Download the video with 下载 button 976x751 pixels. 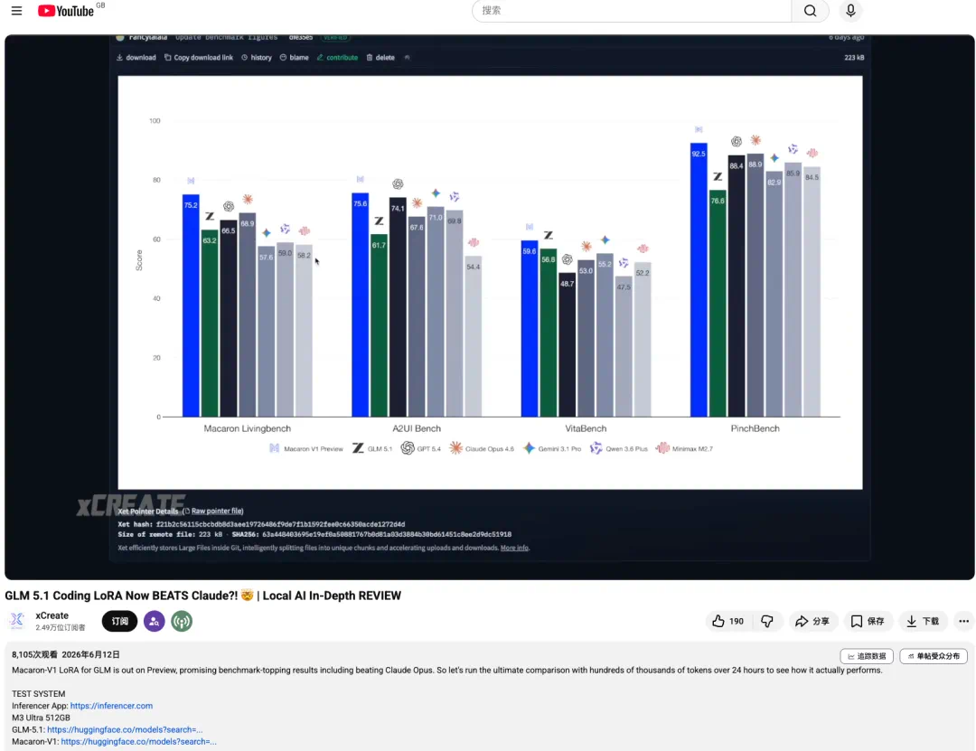[x=923, y=621]
